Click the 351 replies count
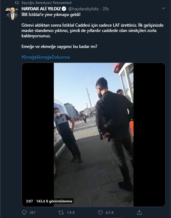The image size is (171, 218). 32,213
